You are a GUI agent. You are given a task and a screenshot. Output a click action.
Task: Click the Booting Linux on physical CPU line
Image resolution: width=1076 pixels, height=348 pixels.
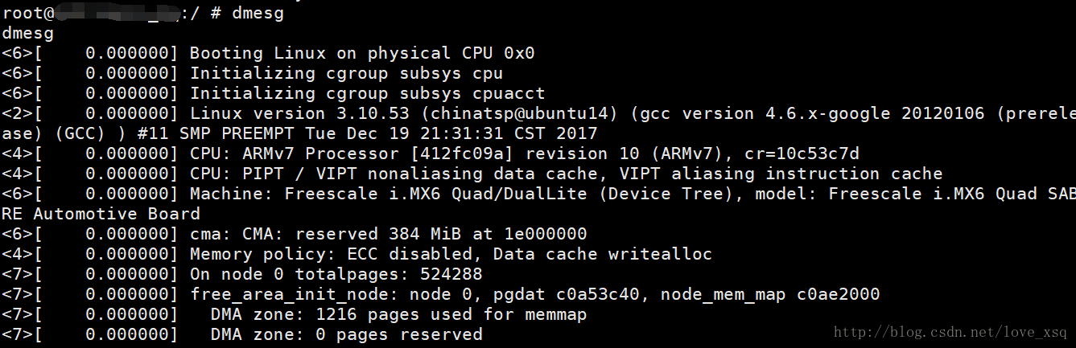pyautogui.click(x=268, y=53)
